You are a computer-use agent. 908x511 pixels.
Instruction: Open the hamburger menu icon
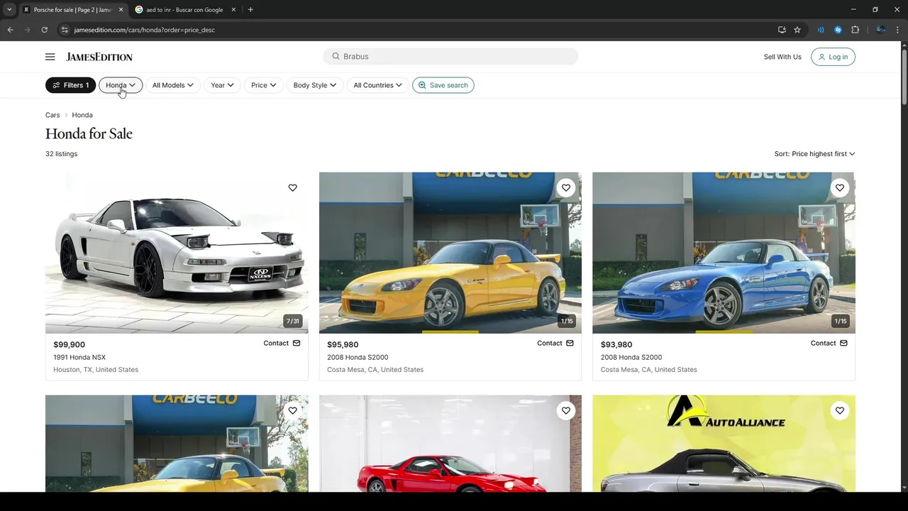(50, 57)
